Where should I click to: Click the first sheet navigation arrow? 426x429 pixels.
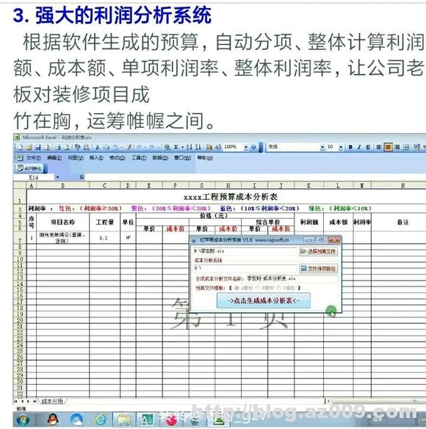tap(16, 401)
